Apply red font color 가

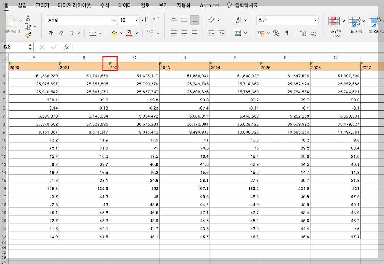[x=129, y=33]
